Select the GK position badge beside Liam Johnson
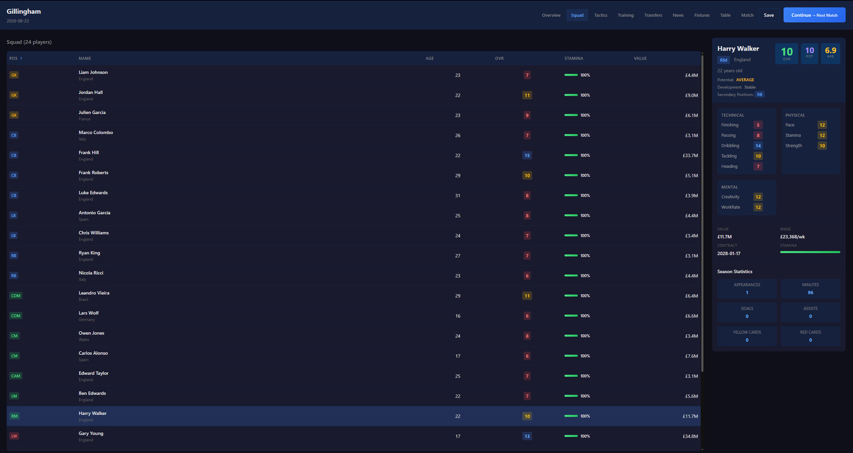 point(14,75)
